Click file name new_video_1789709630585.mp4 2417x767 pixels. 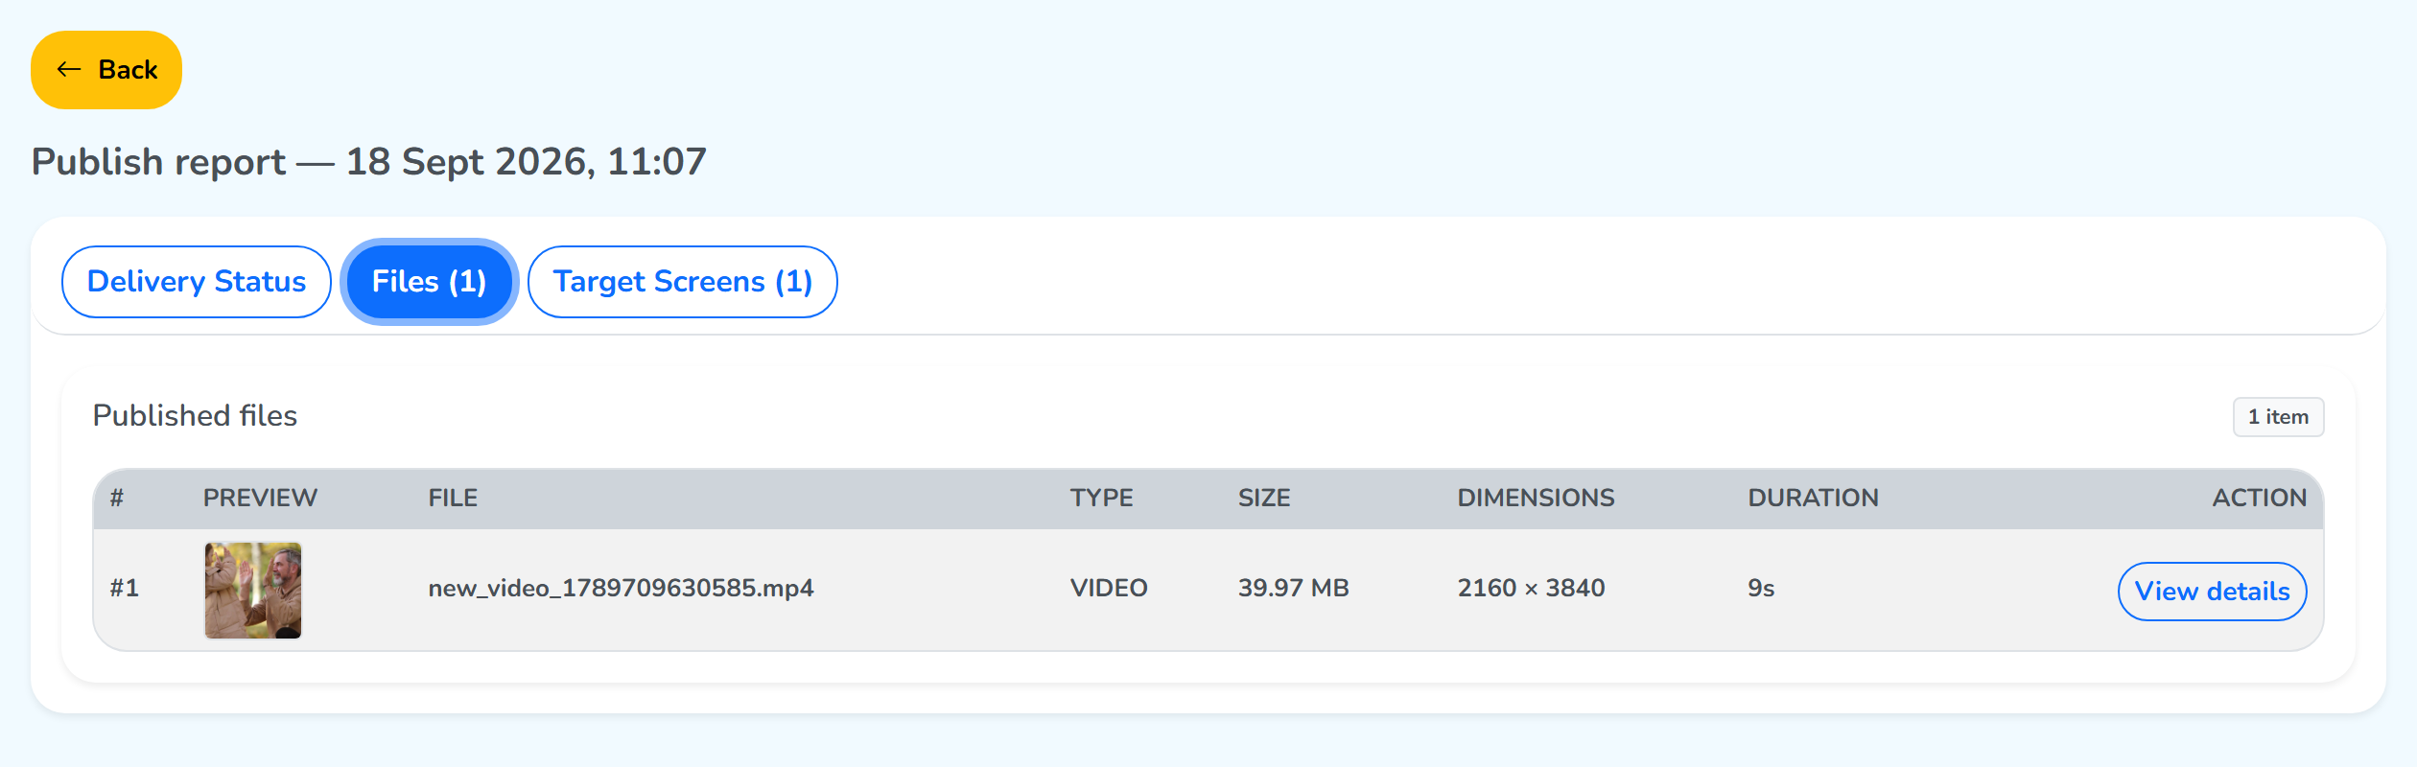click(621, 588)
